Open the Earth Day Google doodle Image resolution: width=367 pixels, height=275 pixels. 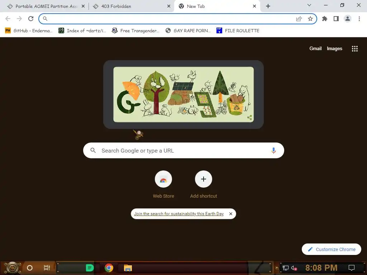(183, 95)
